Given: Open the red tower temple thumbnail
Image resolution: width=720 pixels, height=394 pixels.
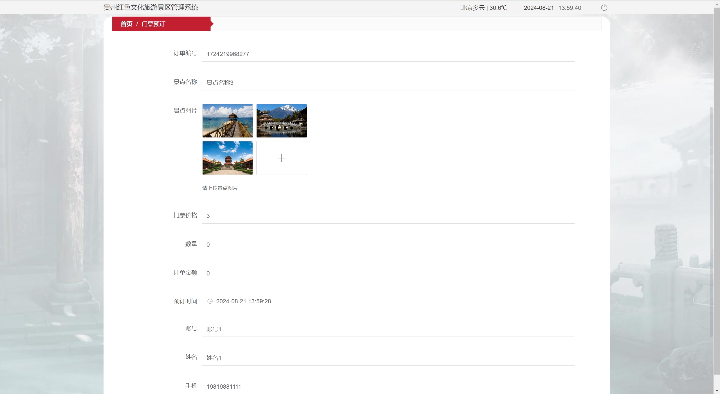Looking at the screenshot, I should [227, 158].
